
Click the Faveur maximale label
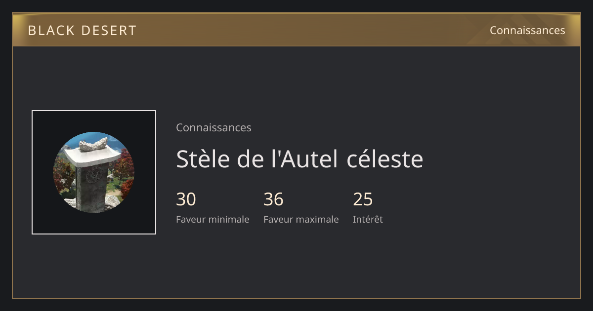(x=301, y=219)
